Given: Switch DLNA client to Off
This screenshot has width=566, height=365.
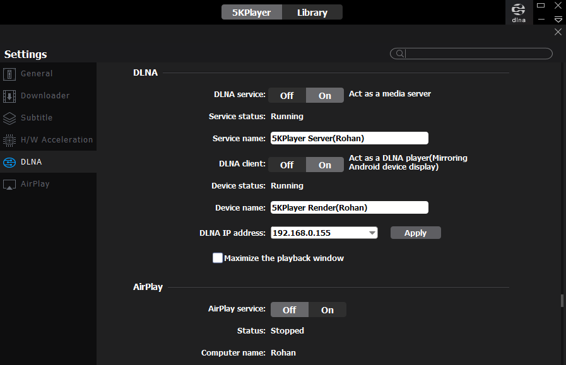Looking at the screenshot, I should pyautogui.click(x=287, y=165).
